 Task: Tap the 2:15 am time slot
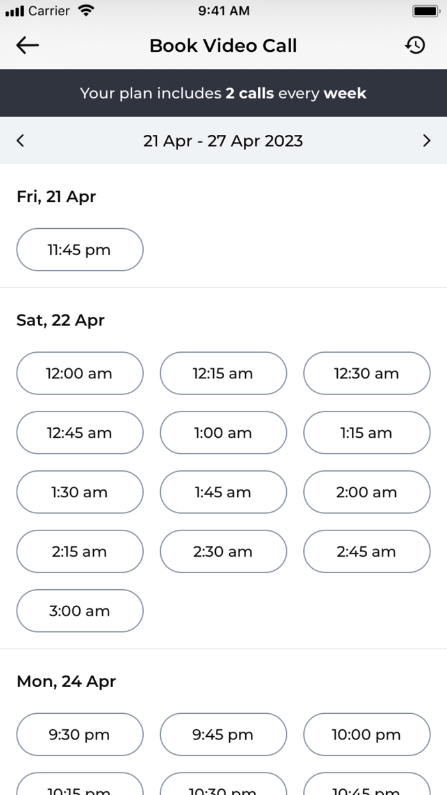tap(80, 552)
